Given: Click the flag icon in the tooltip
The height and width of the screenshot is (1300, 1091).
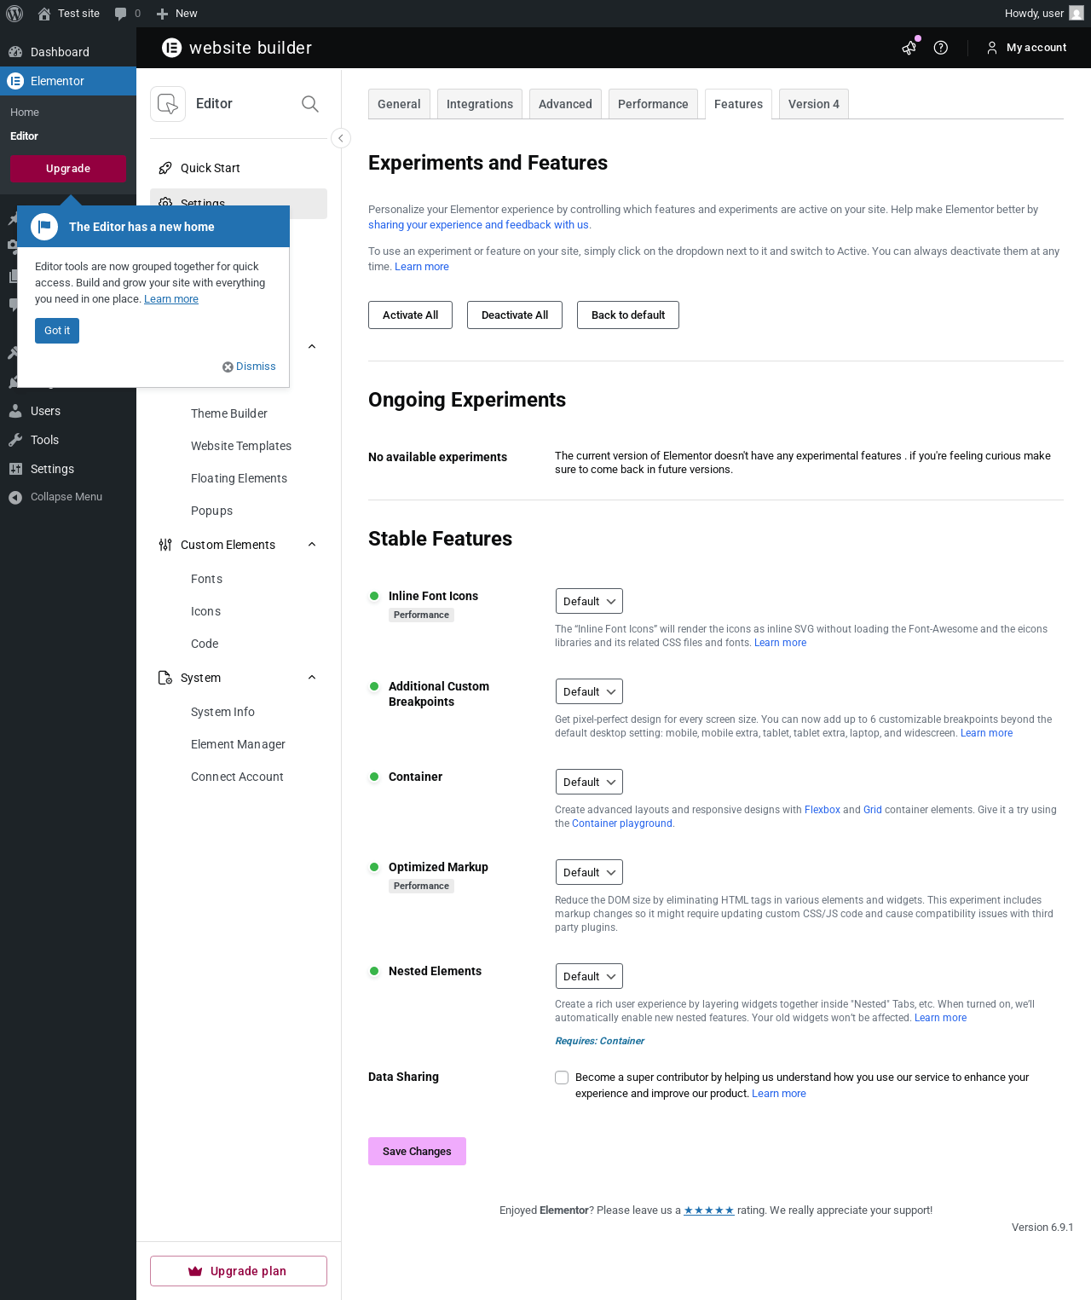Looking at the screenshot, I should coord(44,227).
